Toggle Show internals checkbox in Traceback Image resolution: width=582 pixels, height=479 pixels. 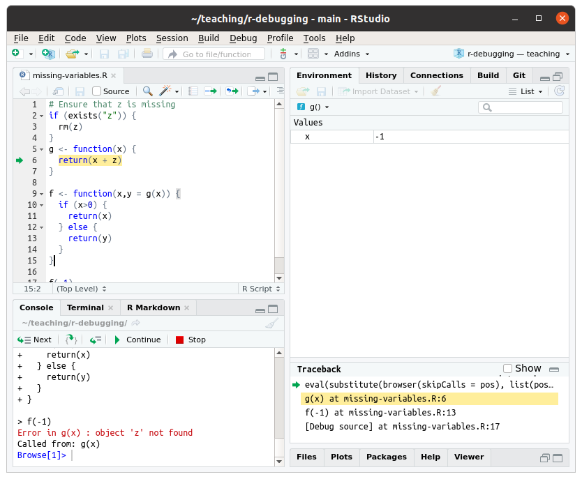507,368
